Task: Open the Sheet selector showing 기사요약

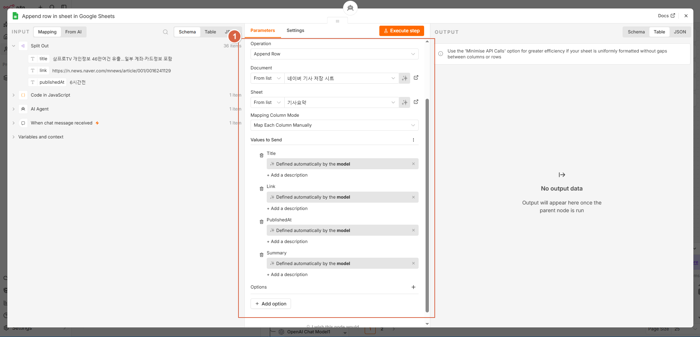Action: 342,102
